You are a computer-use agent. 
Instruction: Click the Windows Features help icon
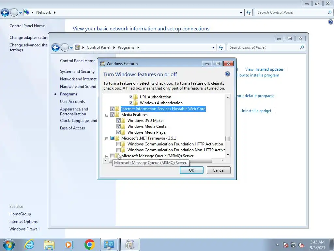point(227,74)
